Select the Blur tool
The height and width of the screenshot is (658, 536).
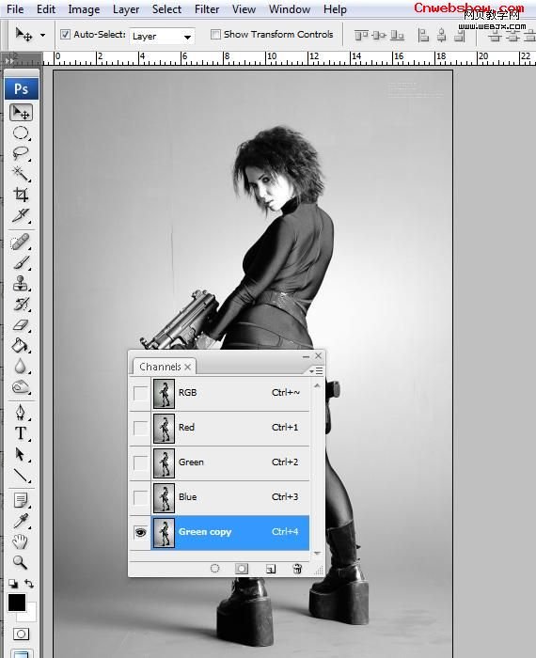(x=21, y=367)
